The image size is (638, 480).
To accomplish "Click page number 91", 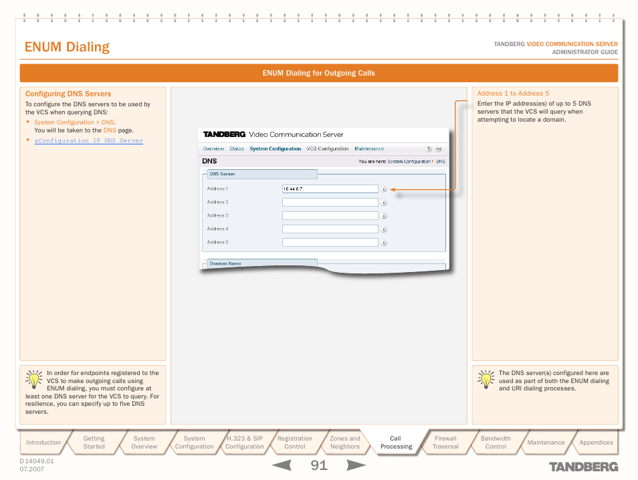I will point(319,465).
